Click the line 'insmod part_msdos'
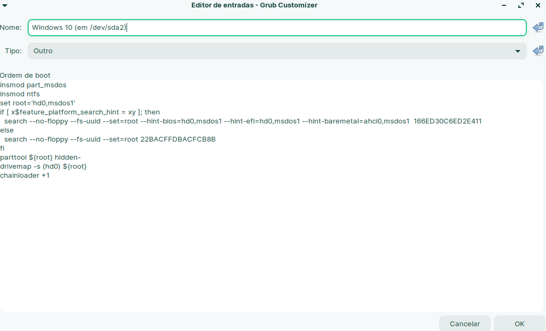Viewport: 546px width, 331px height. click(x=33, y=85)
